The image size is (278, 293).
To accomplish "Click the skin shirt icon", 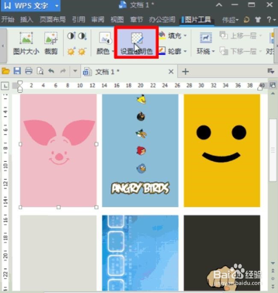I will point(258,20).
